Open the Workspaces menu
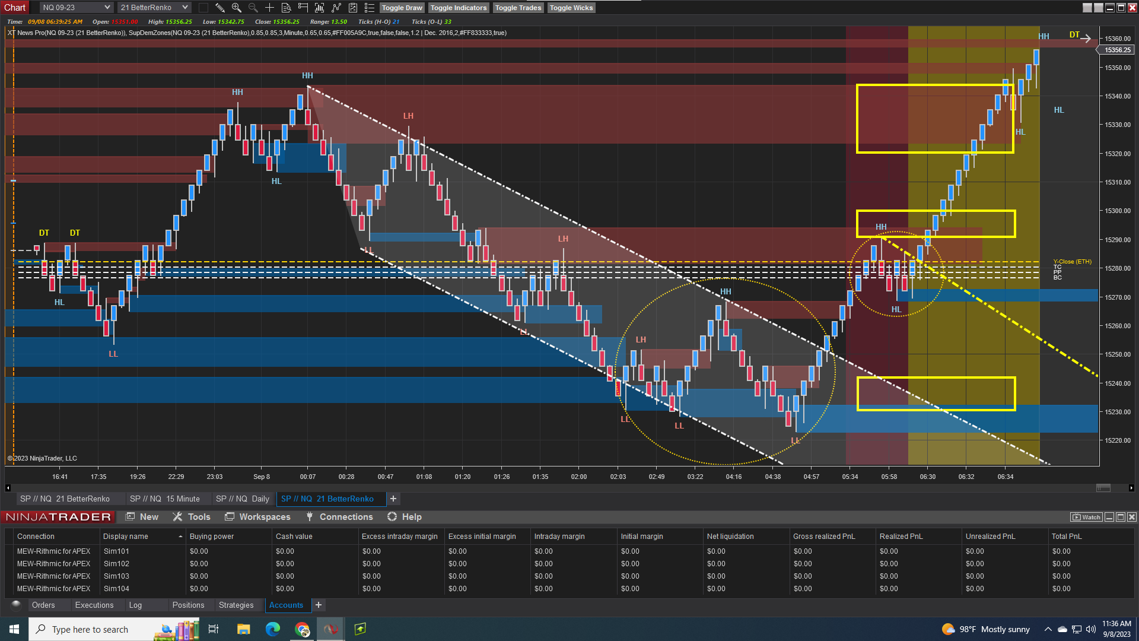 (x=257, y=517)
